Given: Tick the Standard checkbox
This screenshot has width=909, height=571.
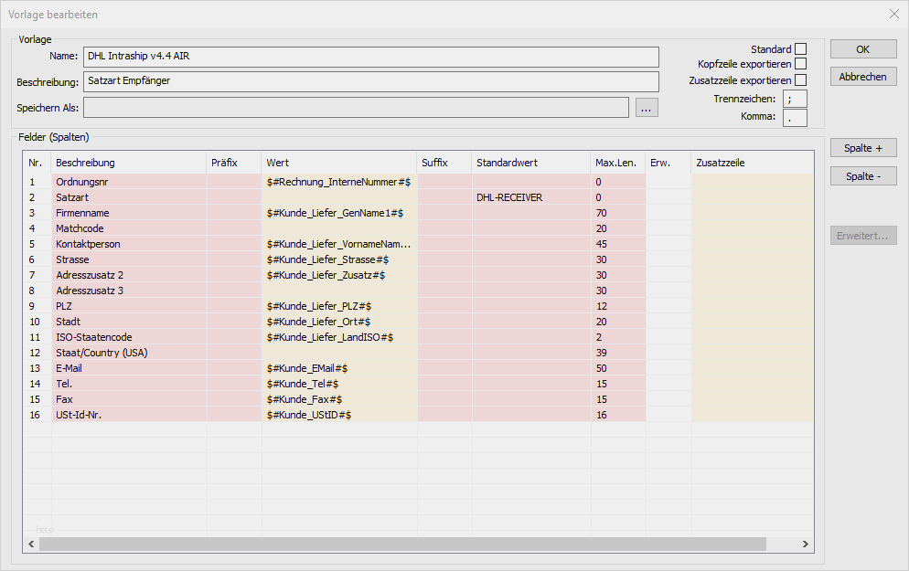Looking at the screenshot, I should point(800,49).
